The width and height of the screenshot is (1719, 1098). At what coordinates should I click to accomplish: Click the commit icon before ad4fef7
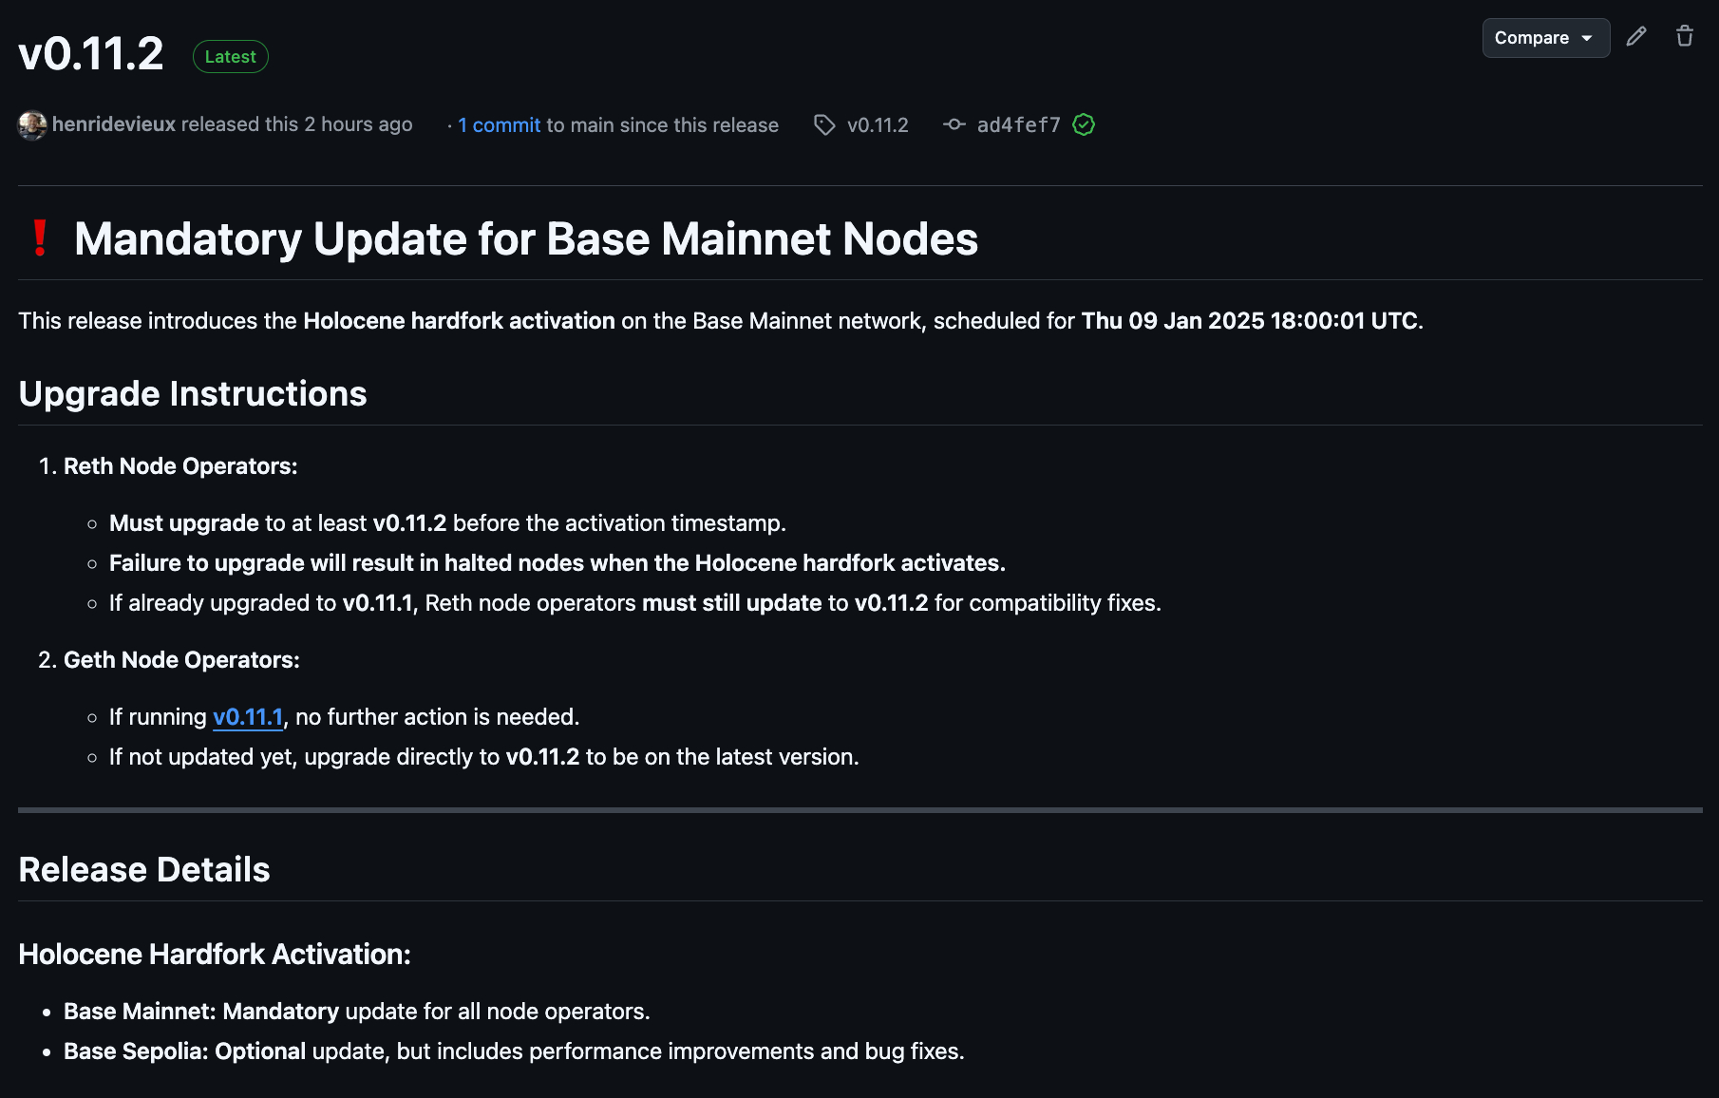pos(954,125)
